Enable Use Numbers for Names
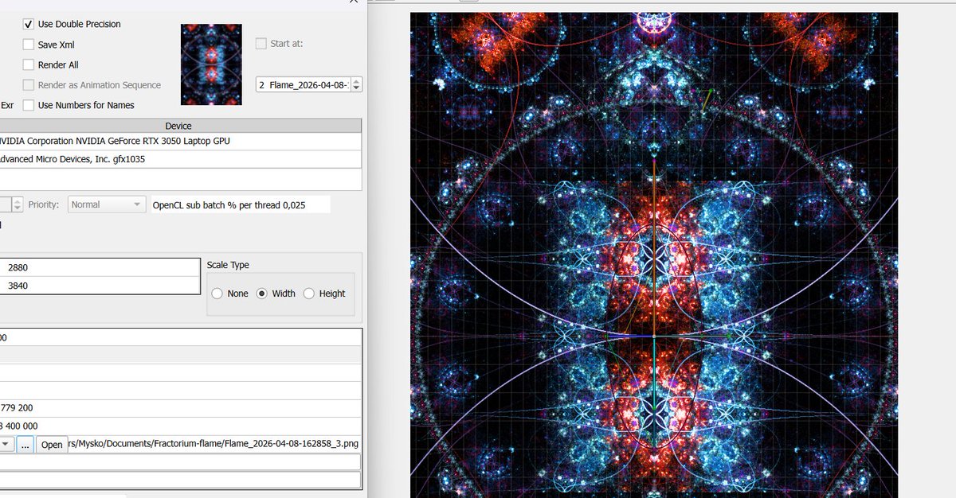 point(29,105)
